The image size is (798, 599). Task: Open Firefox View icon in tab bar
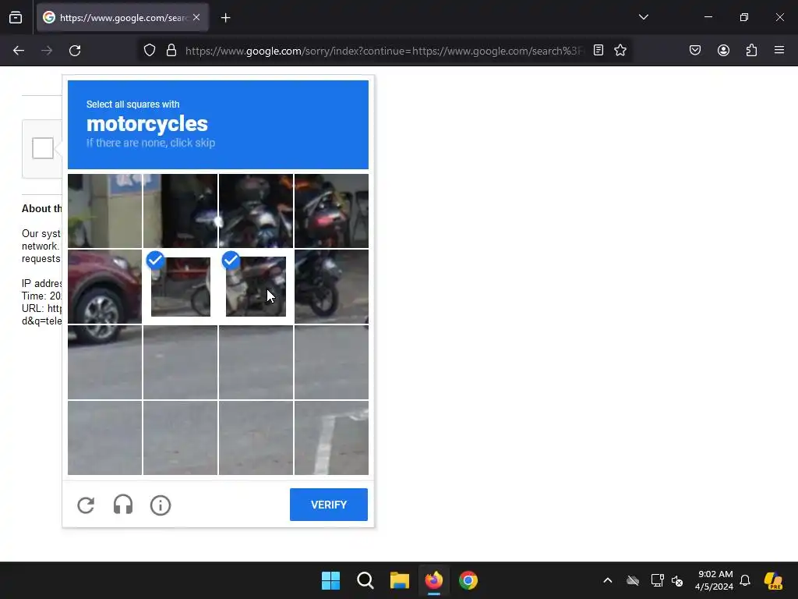coord(16,18)
